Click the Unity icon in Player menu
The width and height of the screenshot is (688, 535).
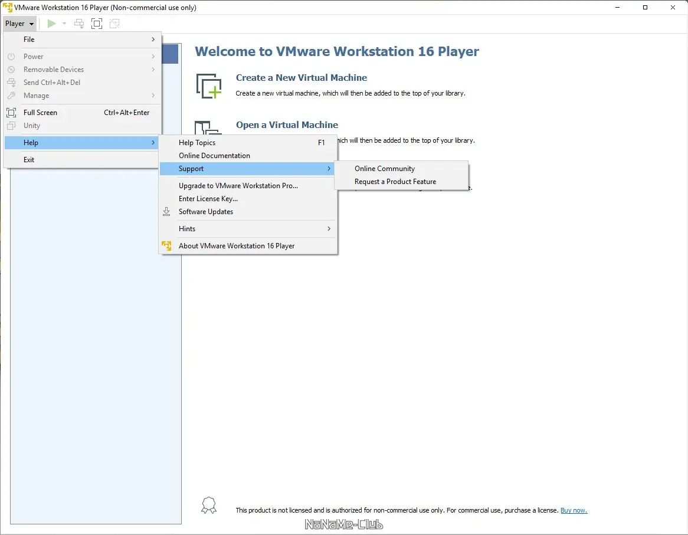coord(11,126)
